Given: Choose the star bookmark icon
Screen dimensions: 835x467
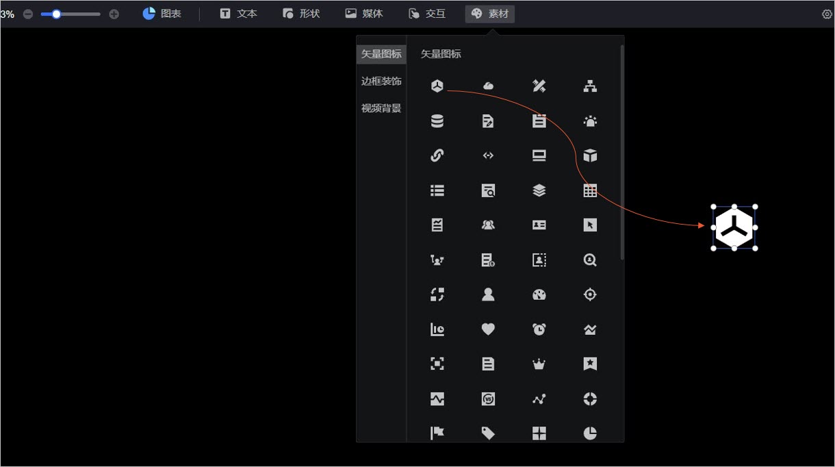Looking at the screenshot, I should 590,364.
